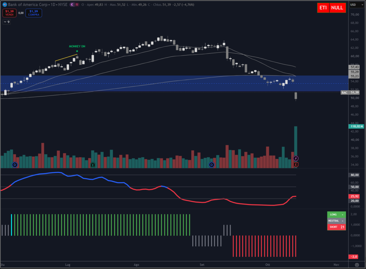Click the Ott month label on time axis
366x269 pixels.
[267, 265]
